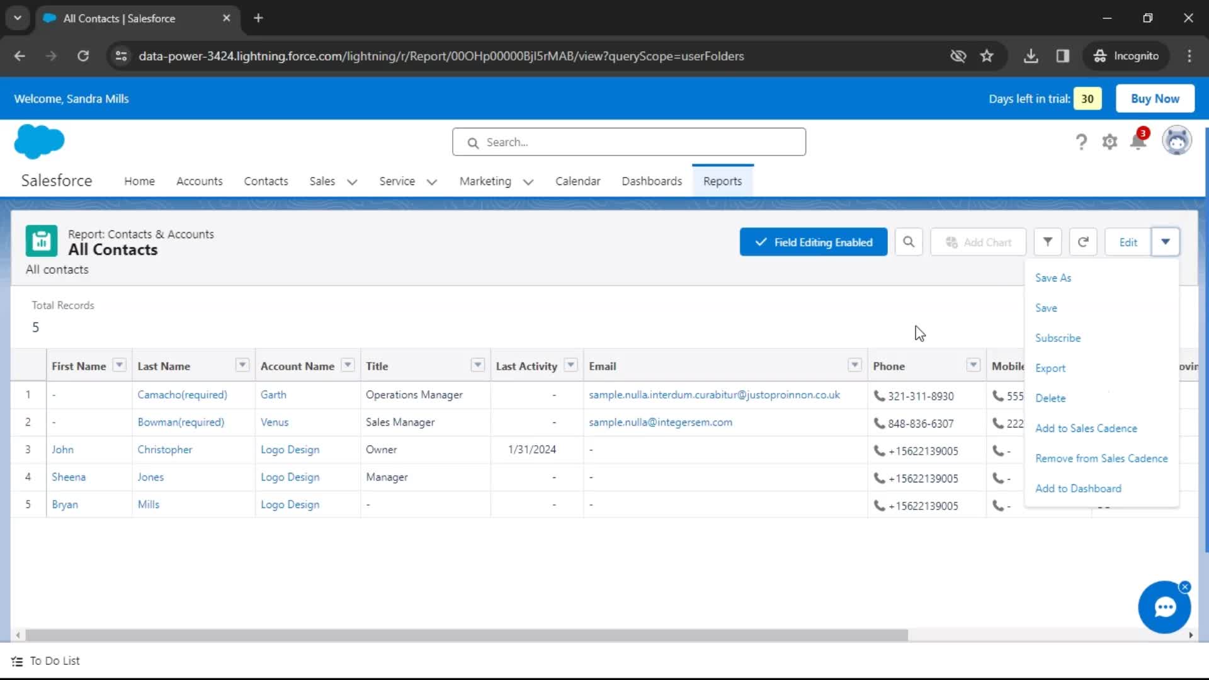This screenshot has width=1209, height=680.
Task: Open Title column dropdown
Action: (478, 365)
